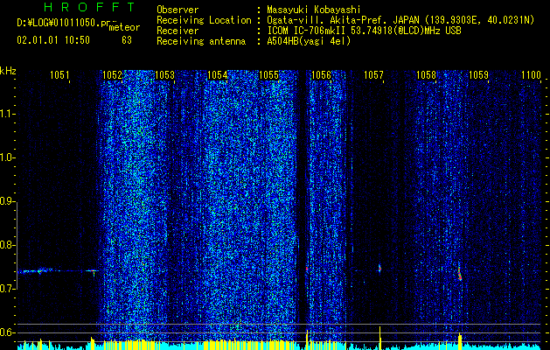Click the HROFFT title text
Image resolution: width=550 pixels, height=350 pixels.
click(90, 7)
